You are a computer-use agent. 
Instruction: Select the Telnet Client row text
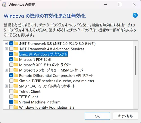pos(30,91)
